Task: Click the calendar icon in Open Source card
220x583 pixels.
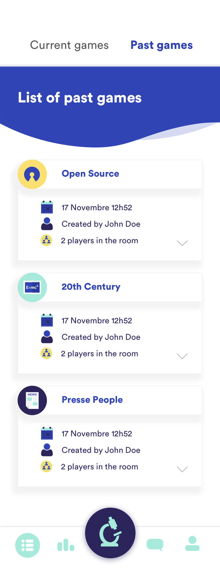Action: (x=47, y=207)
